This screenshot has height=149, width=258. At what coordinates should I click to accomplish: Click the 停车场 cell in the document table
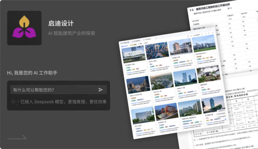pyautogui.click(x=198, y=134)
